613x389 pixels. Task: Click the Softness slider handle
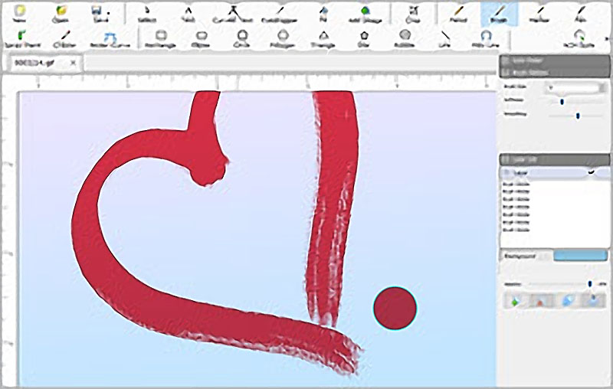[562, 101]
